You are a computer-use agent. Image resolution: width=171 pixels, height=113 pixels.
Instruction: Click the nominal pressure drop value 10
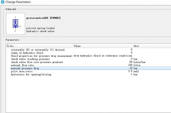[x=131, y=68]
